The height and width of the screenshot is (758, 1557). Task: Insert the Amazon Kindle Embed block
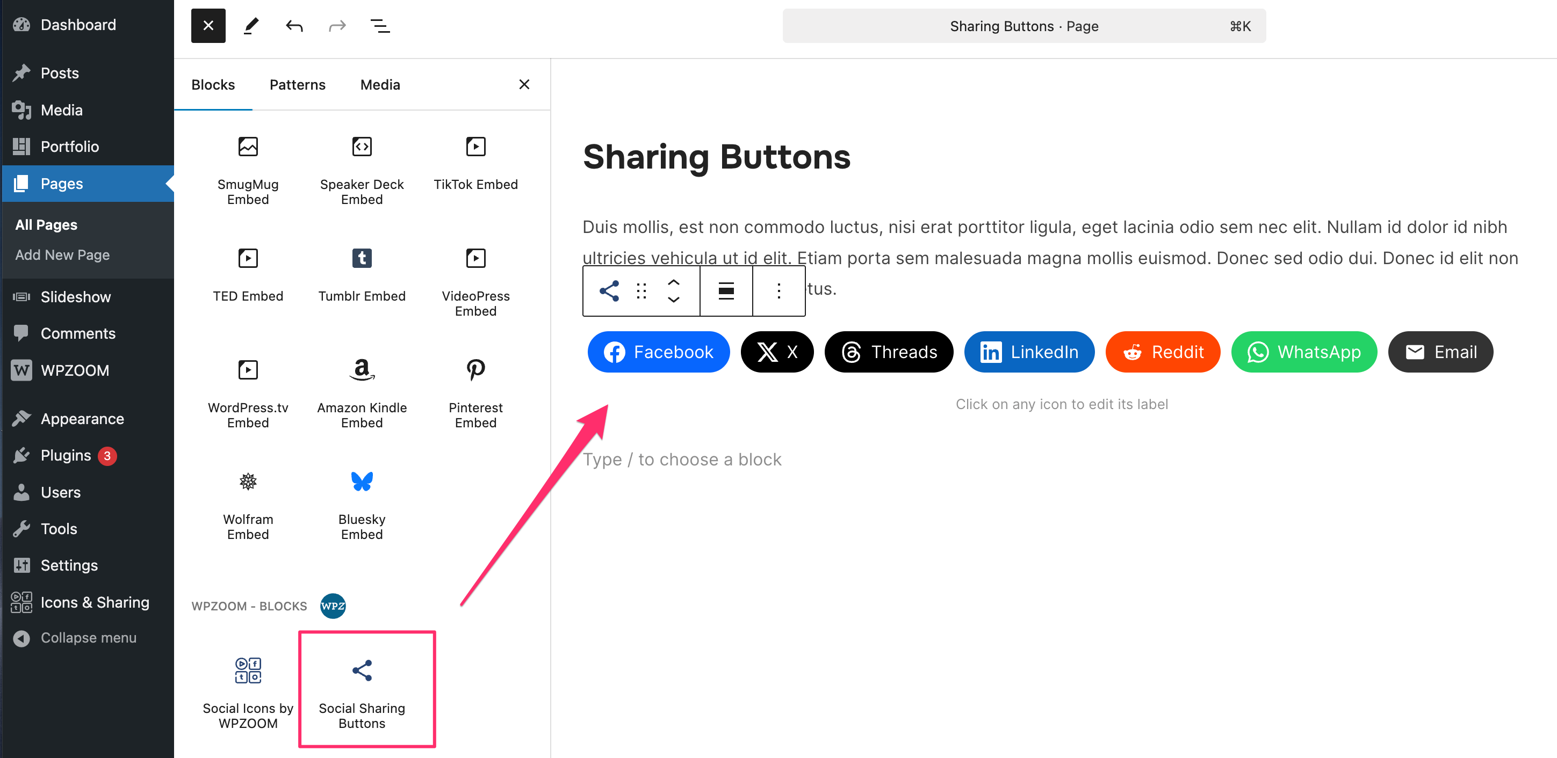click(362, 395)
